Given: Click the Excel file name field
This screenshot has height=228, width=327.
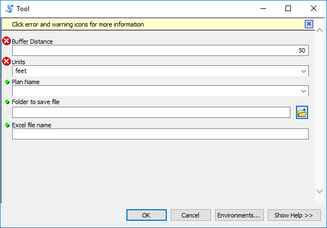Looking at the screenshot, I should 160,134.
